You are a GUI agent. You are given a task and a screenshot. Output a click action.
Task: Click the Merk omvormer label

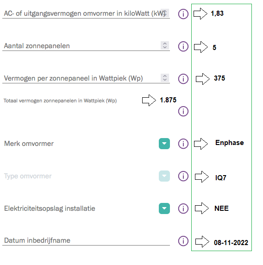point(29,144)
